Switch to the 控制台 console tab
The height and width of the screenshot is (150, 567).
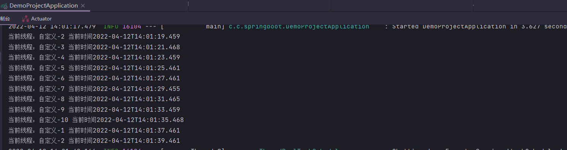5,19
